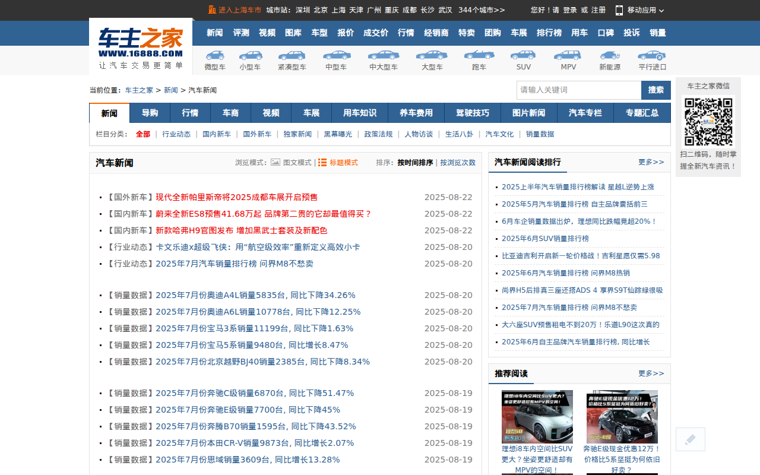Screen dimensions: 760x475
Task: Expand the 344个城市 list
Action: tap(482, 10)
